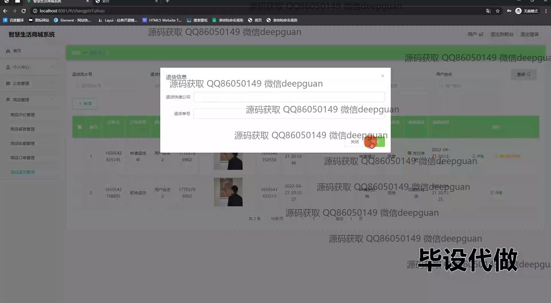Open a new browser tab

point(167,1)
